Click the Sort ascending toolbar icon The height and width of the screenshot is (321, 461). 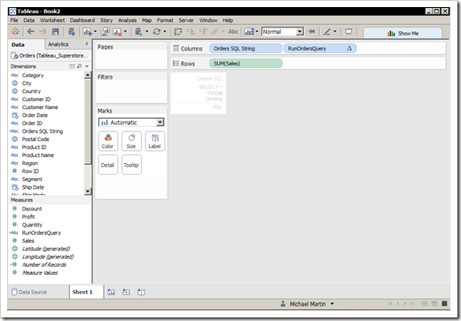point(191,32)
